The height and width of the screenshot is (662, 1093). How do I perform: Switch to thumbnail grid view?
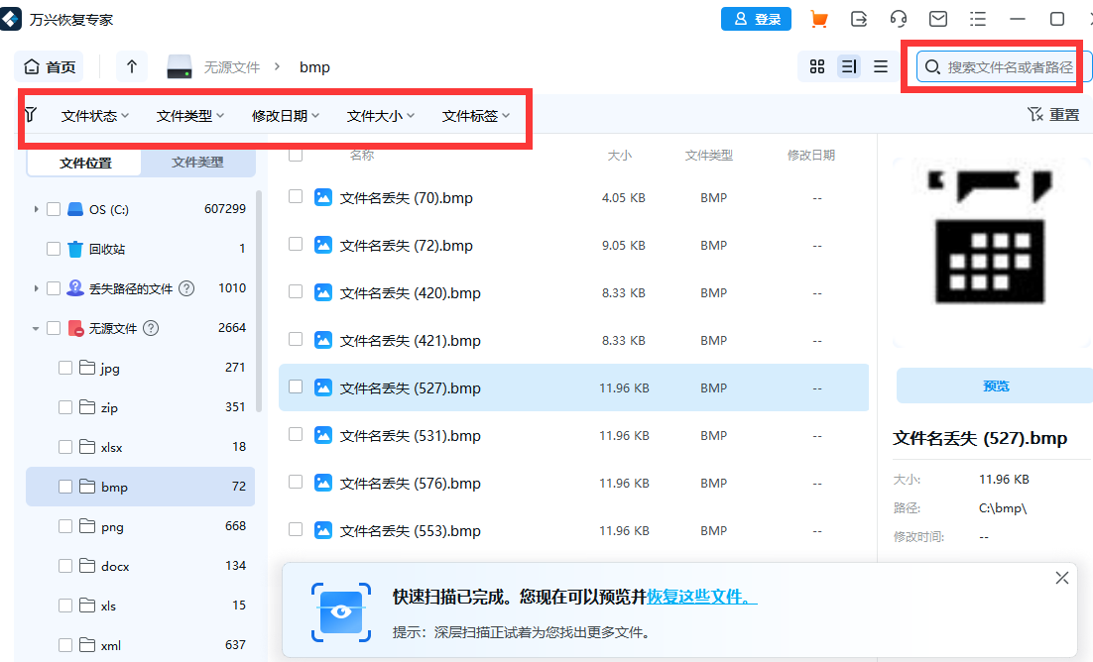[x=817, y=66]
